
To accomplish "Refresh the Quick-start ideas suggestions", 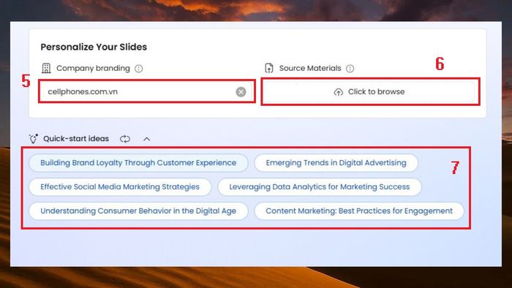I will 125,139.
